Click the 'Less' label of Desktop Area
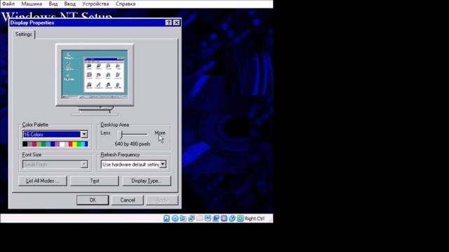The height and width of the screenshot is (252, 449). click(105, 133)
